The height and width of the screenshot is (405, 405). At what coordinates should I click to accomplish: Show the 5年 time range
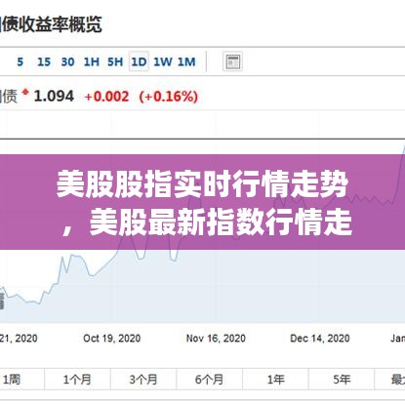tap(342, 380)
